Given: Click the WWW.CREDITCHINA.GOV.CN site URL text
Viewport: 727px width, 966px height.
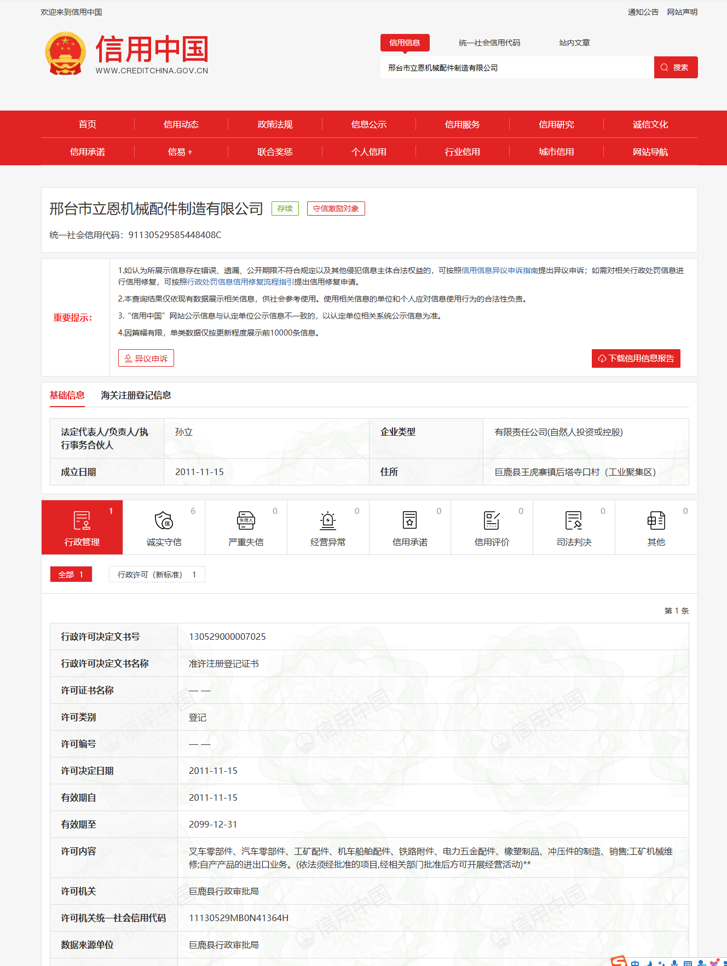Looking at the screenshot, I should 152,71.
